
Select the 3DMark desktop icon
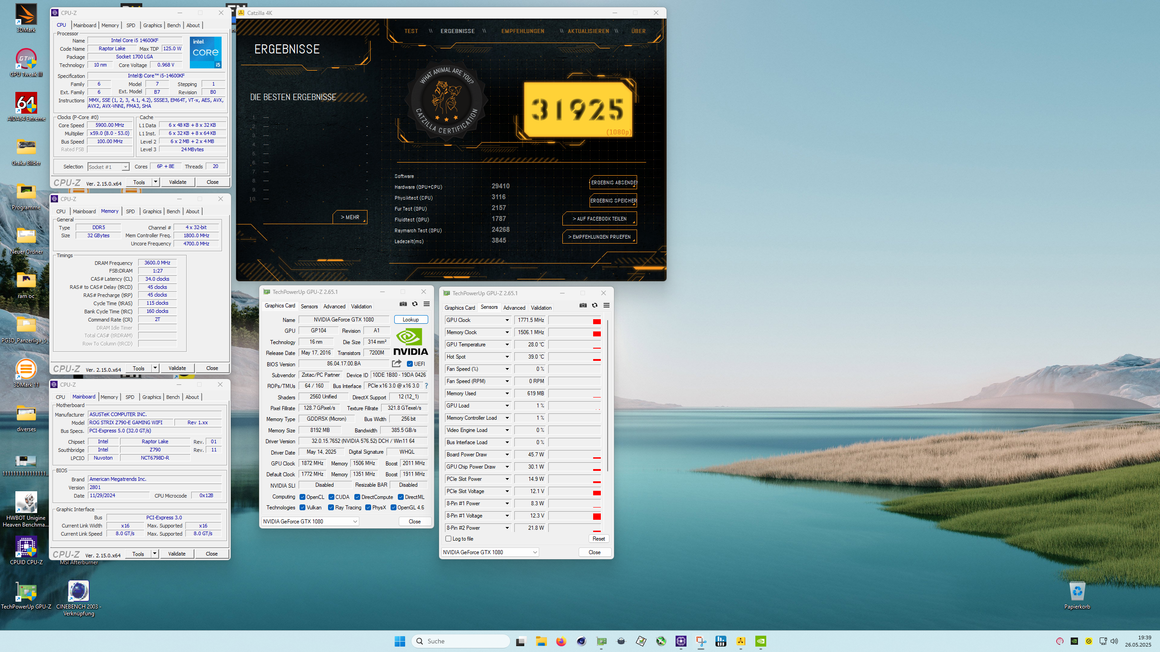tap(26, 18)
